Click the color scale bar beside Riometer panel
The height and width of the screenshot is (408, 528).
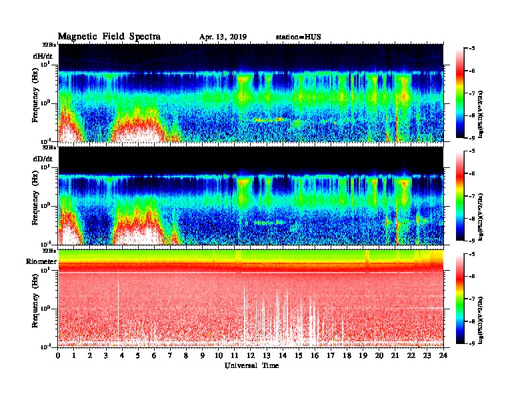[x=460, y=299]
